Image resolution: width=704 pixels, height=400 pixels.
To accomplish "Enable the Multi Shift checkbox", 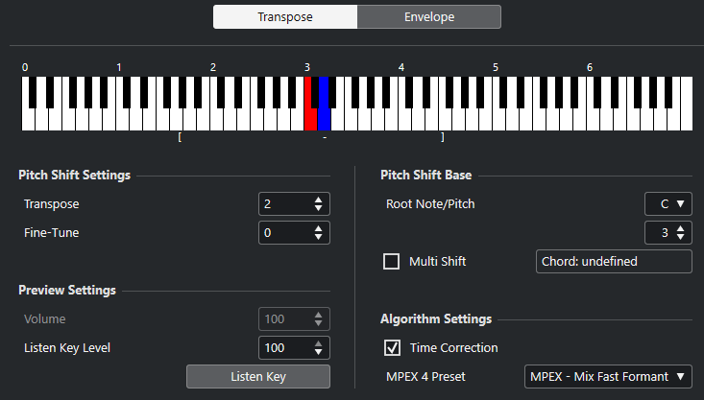I will pos(392,262).
